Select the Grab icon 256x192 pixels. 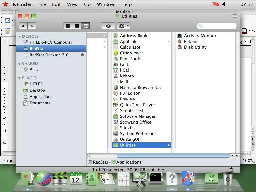(x=116, y=64)
